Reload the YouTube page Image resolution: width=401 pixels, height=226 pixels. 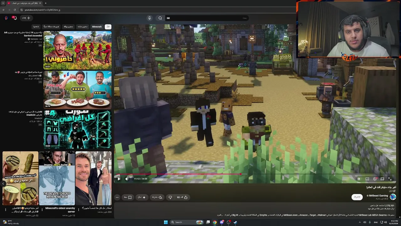15,10
